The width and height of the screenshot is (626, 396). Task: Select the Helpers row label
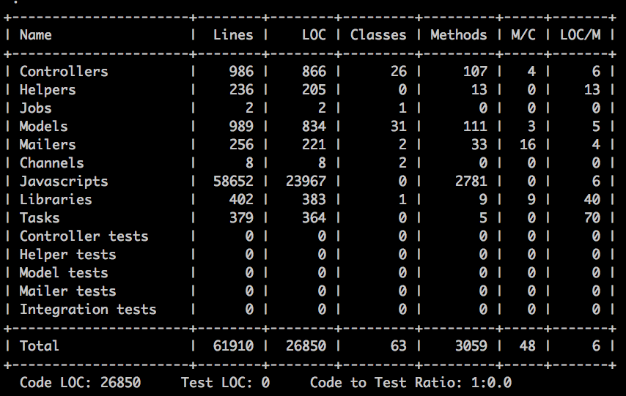click(48, 89)
